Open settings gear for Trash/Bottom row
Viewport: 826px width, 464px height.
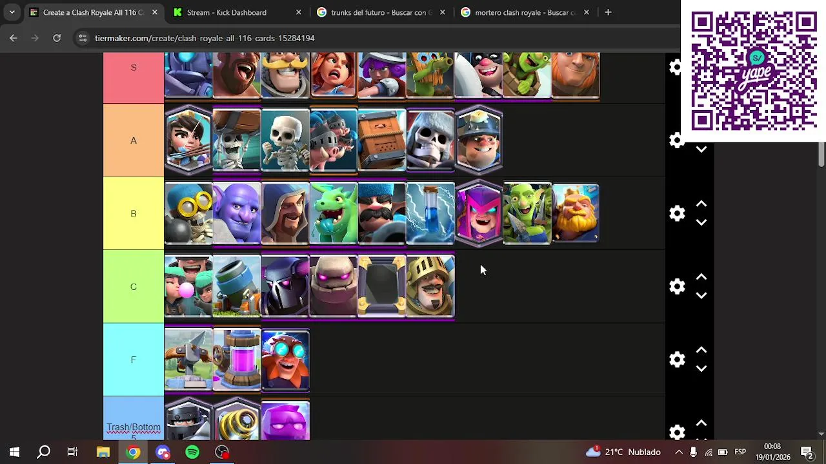tap(677, 432)
